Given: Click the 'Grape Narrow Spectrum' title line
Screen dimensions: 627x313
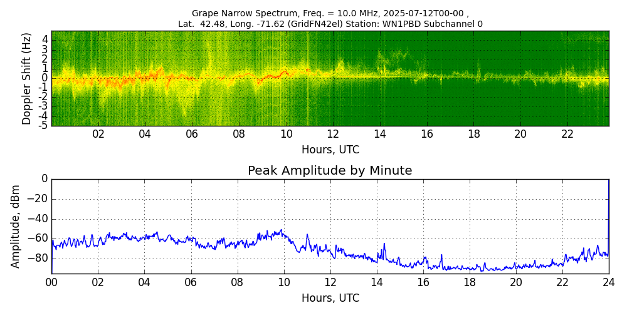Looking at the screenshot, I should 330,13.
